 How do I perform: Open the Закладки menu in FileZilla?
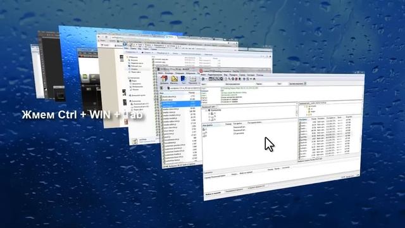click(251, 75)
